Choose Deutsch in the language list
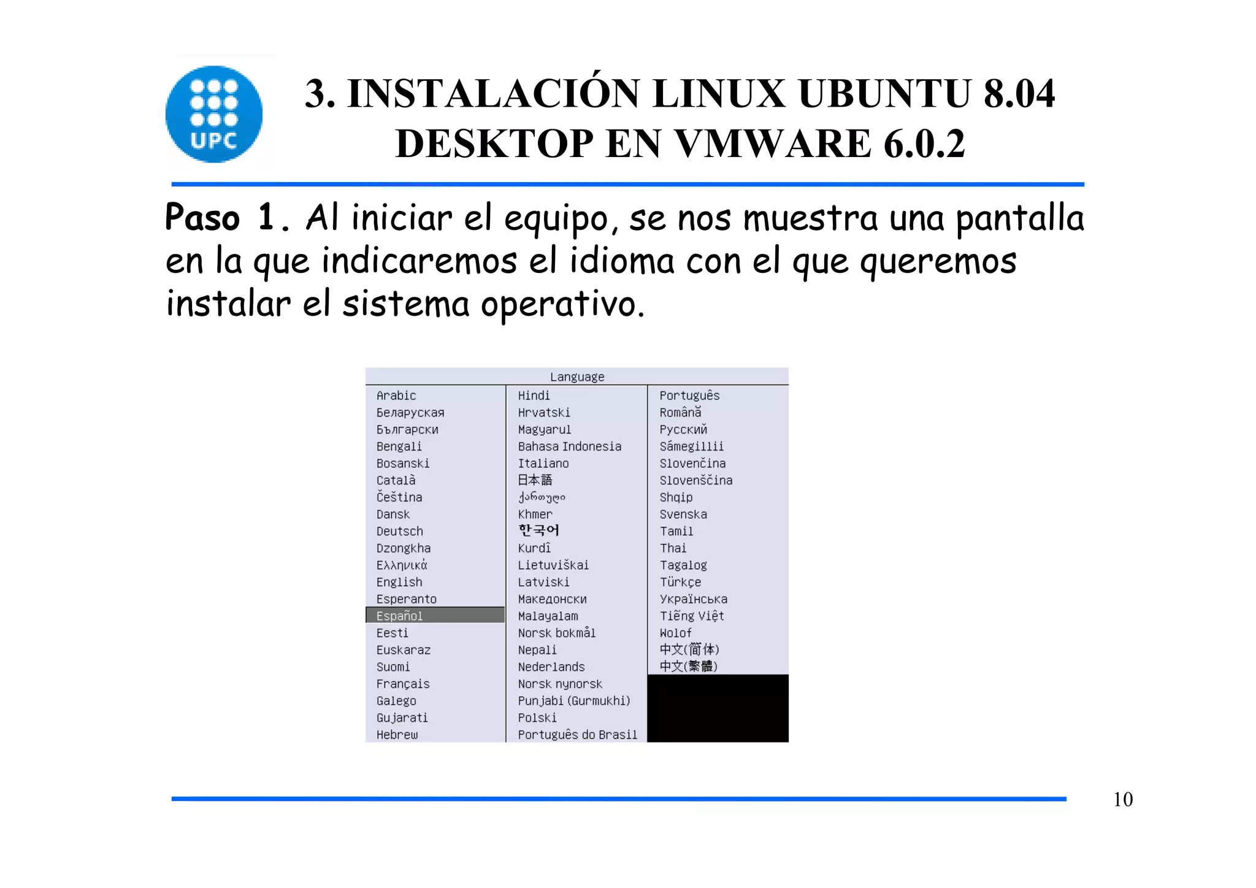The image size is (1256, 888). pyautogui.click(x=400, y=531)
